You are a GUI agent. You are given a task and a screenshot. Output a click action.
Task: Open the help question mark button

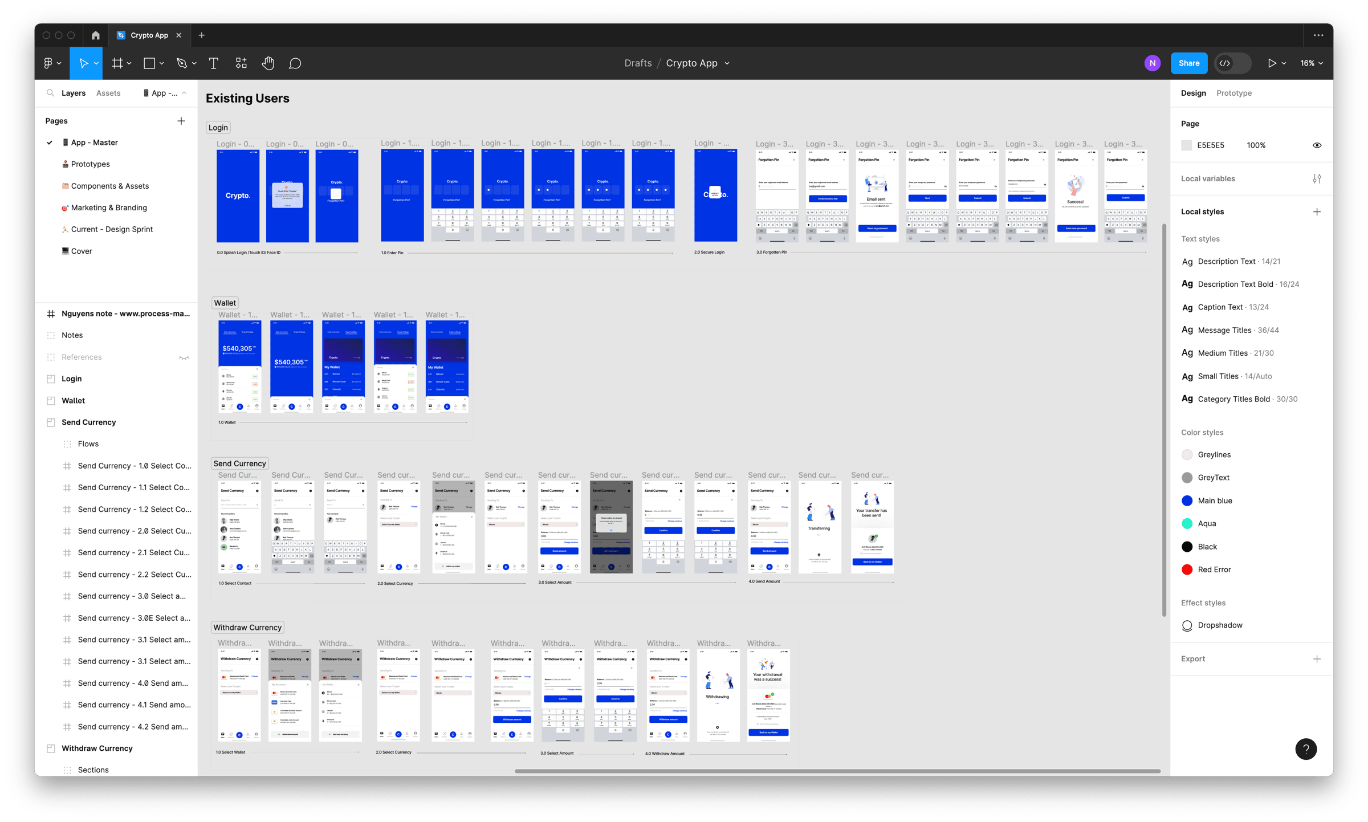pos(1306,749)
